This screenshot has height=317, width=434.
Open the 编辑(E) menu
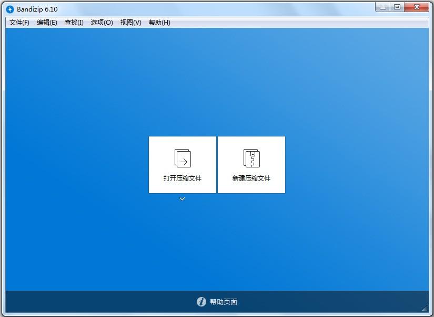click(47, 23)
